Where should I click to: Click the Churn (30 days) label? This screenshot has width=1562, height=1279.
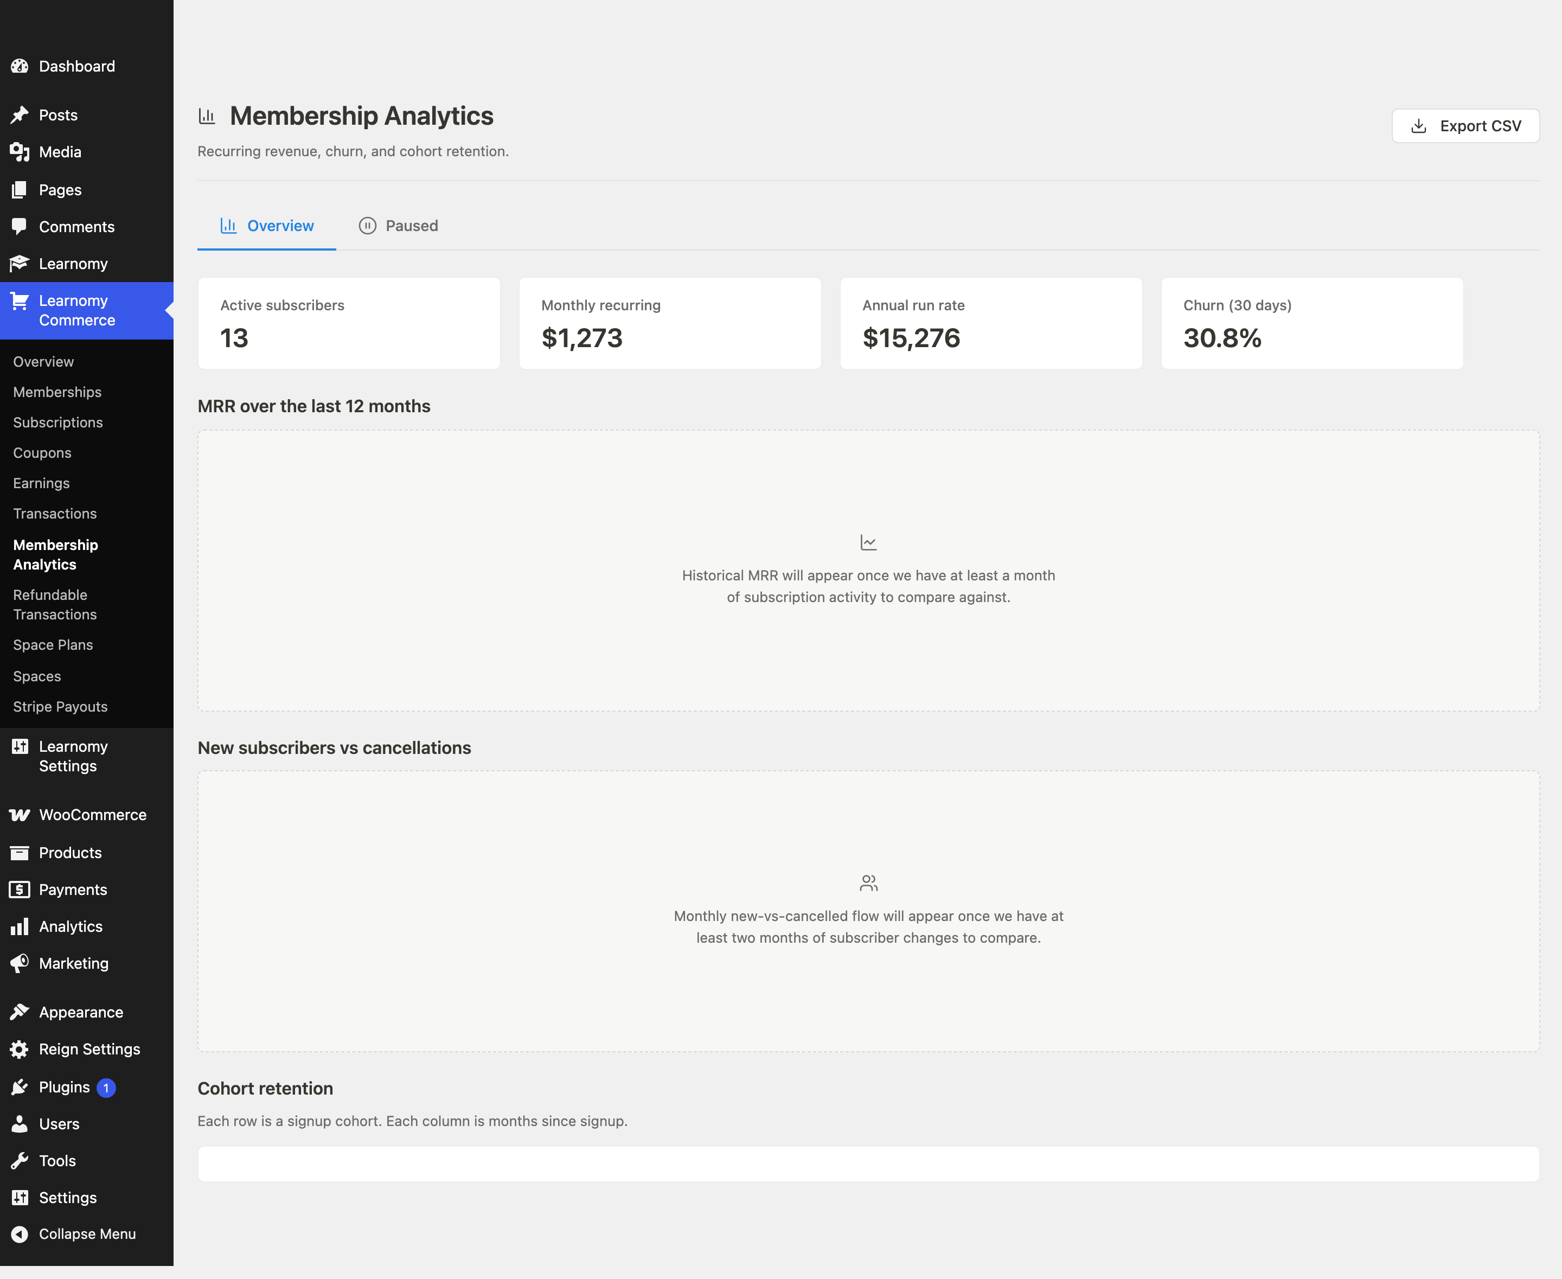point(1237,305)
